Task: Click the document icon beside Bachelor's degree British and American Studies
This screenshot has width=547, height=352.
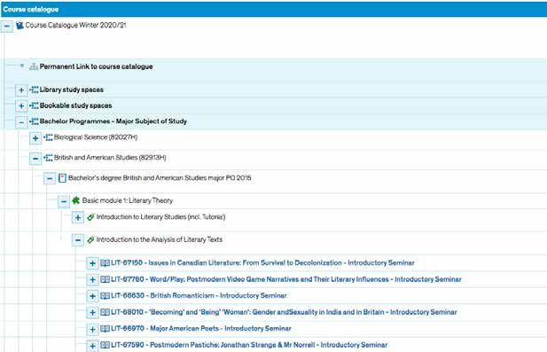Action: 62,178
